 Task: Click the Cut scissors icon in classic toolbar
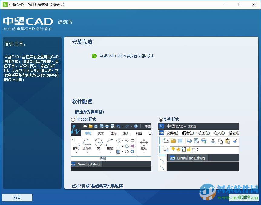(213, 141)
